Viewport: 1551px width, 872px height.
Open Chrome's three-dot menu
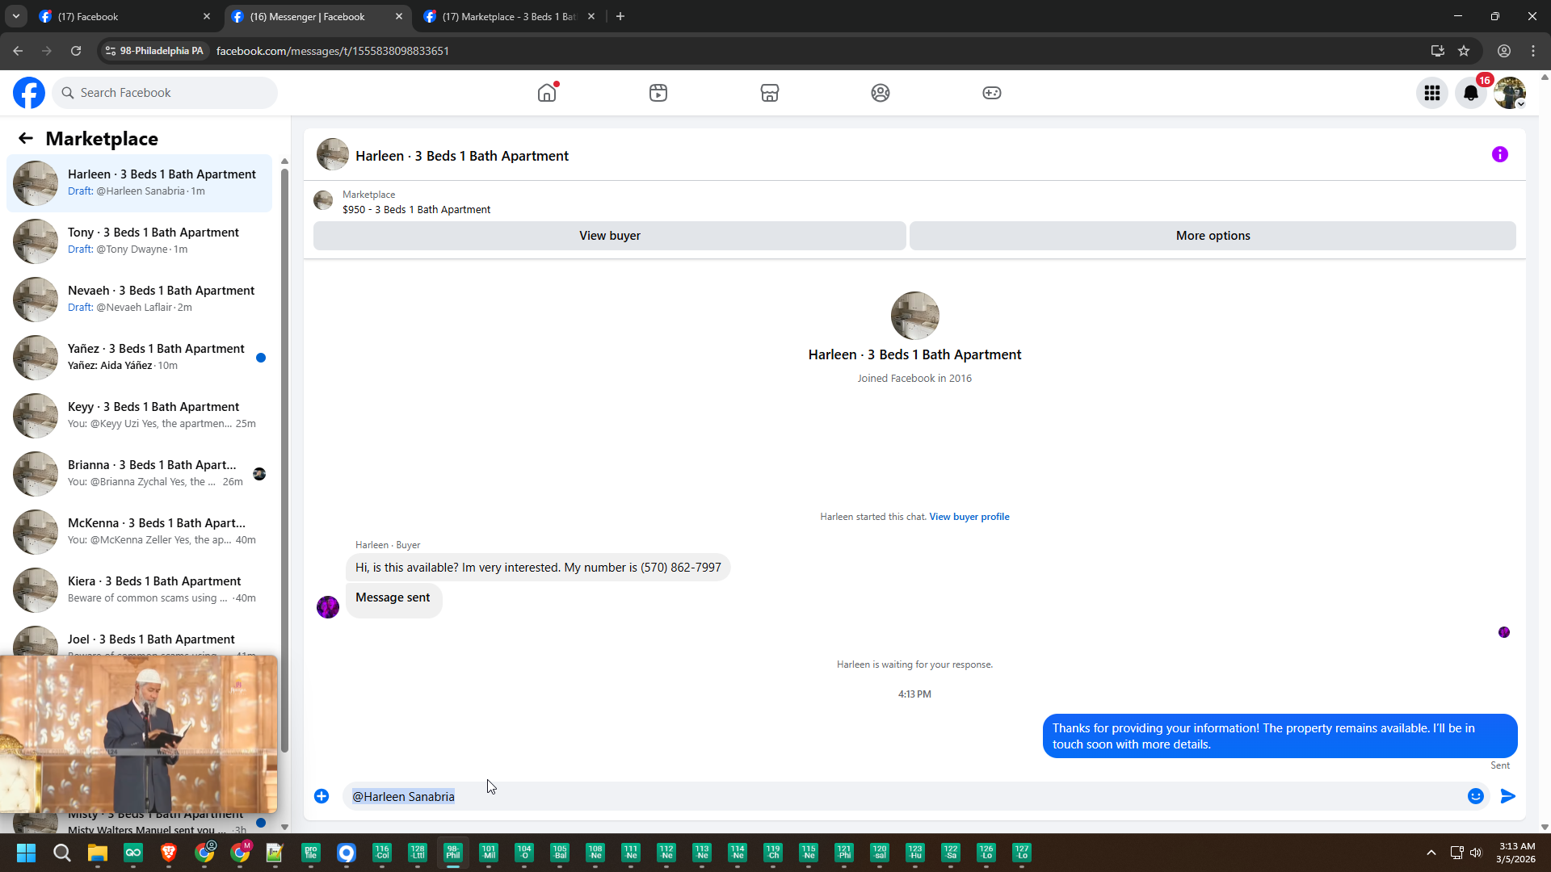pyautogui.click(x=1533, y=51)
